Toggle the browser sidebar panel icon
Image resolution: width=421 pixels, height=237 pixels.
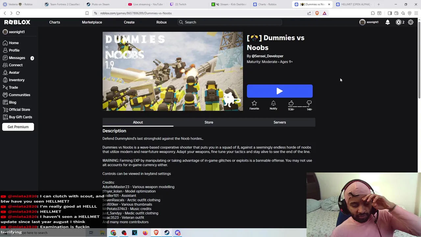390,13
